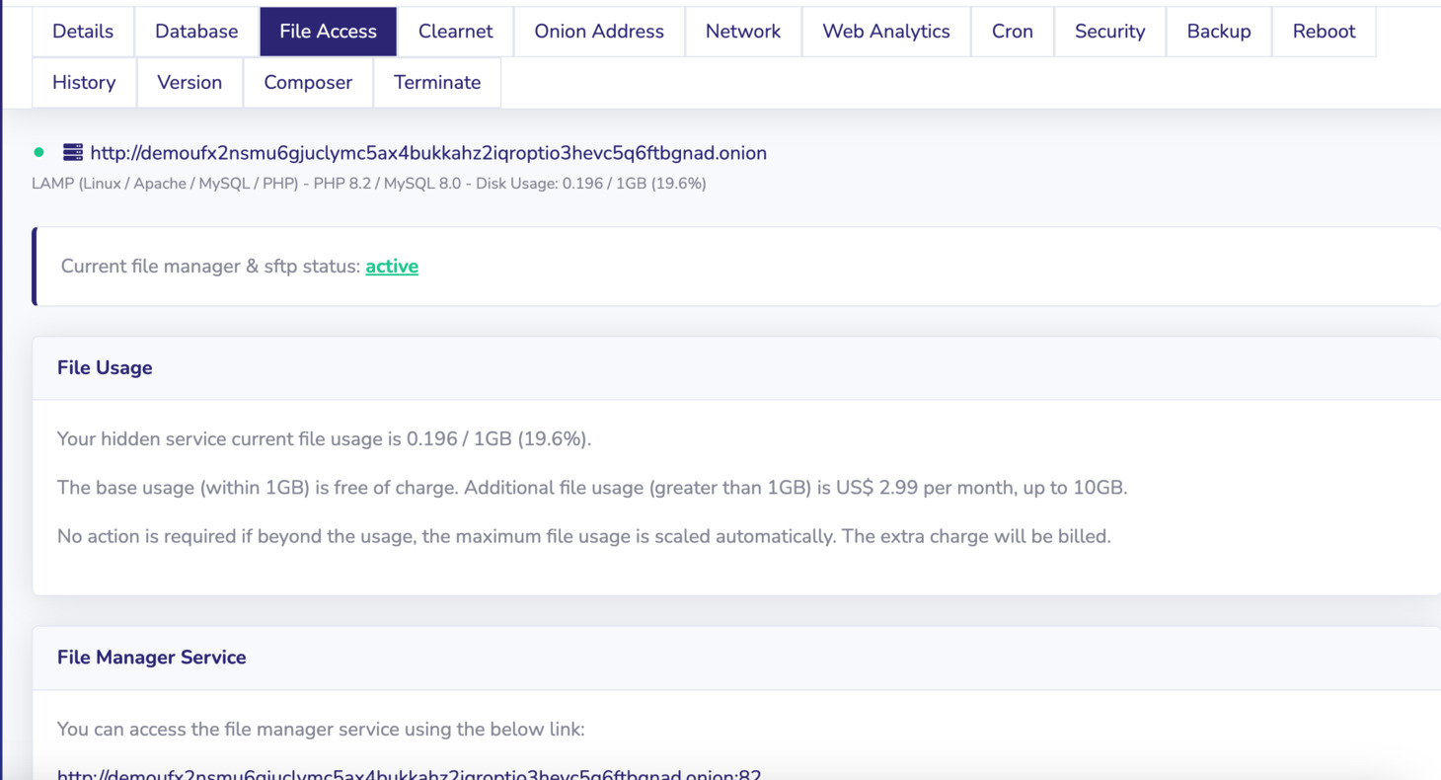Click the File Manager Service heading
This screenshot has width=1441, height=780.
point(151,658)
